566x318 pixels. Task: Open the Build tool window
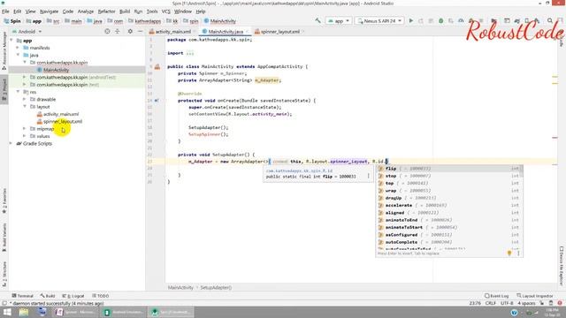[48, 296]
